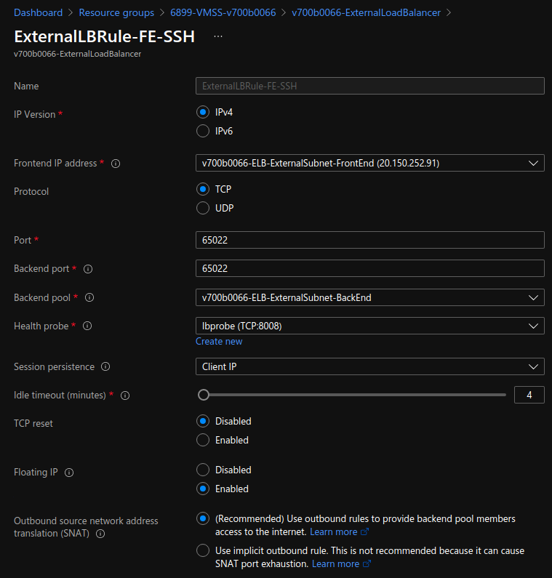The width and height of the screenshot is (552, 578).
Task: Open the Health probe dropdown
Action: 369,326
